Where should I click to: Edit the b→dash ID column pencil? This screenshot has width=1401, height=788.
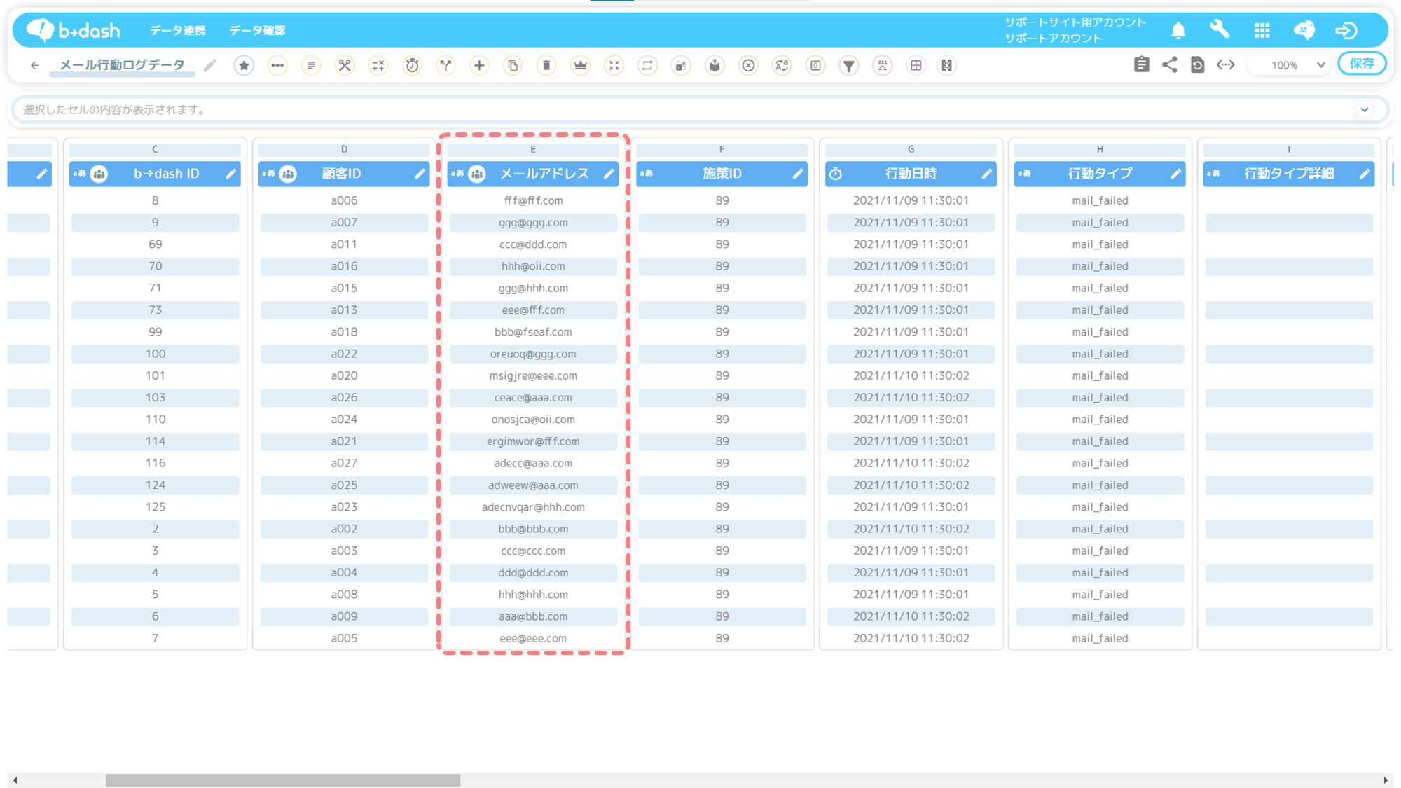[x=230, y=174]
